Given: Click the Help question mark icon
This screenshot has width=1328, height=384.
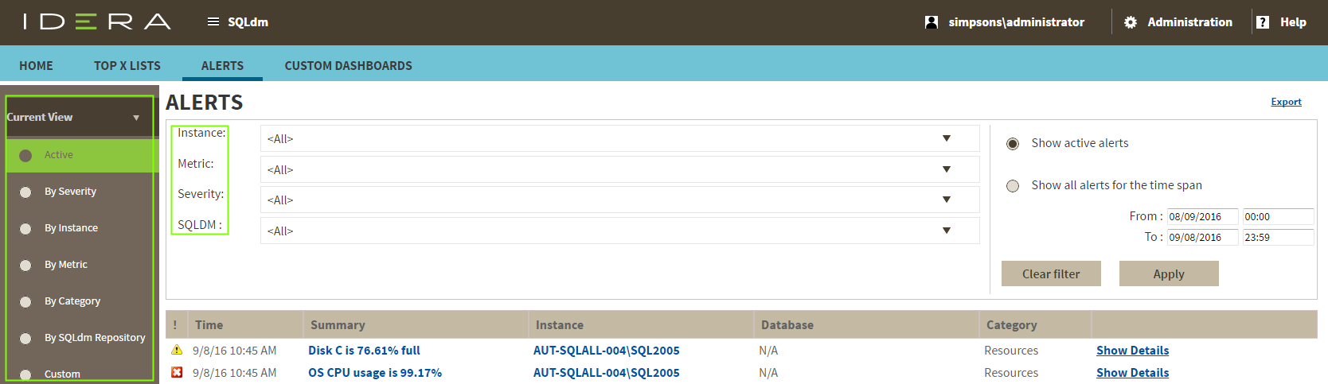Looking at the screenshot, I should [1263, 22].
